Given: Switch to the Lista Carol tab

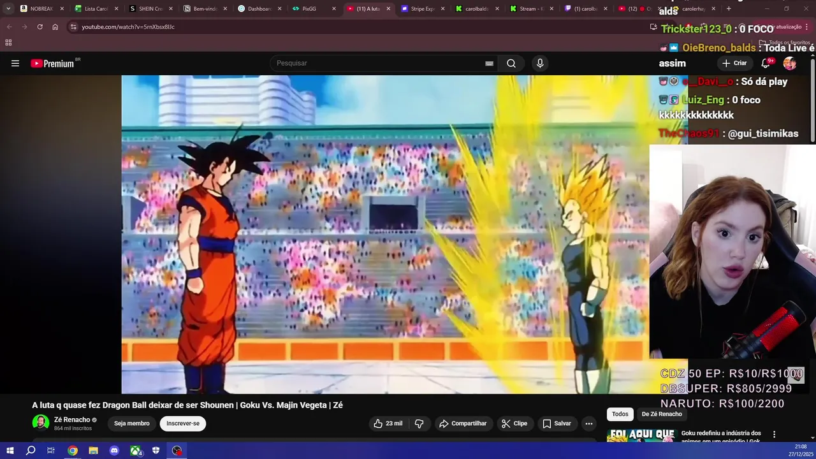Looking at the screenshot, I should coord(96,9).
